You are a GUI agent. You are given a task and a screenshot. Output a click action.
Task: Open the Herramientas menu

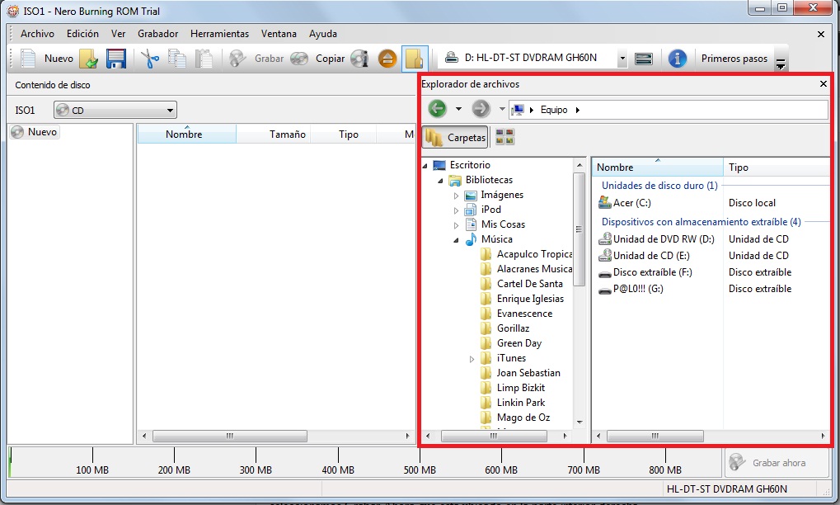click(219, 34)
